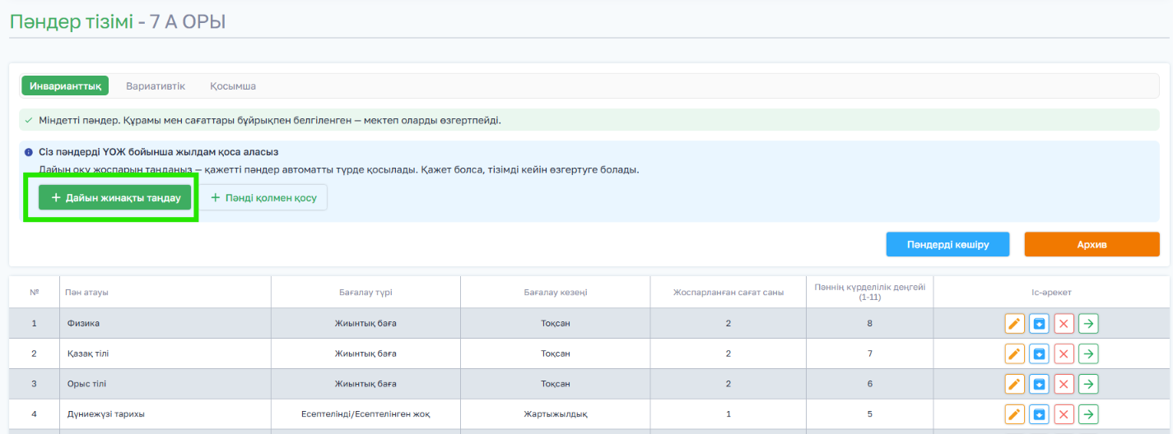The width and height of the screenshot is (1173, 434).
Task: Click Жоспарланған сағат саны column header
Action: pyautogui.click(x=728, y=292)
